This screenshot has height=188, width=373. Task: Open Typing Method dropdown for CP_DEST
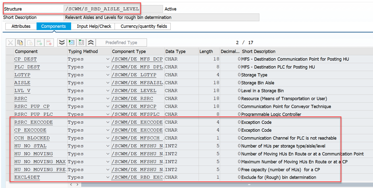pyautogui.click(x=108, y=59)
